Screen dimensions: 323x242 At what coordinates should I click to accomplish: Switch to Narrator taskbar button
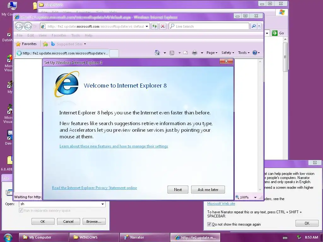[x=144, y=237]
